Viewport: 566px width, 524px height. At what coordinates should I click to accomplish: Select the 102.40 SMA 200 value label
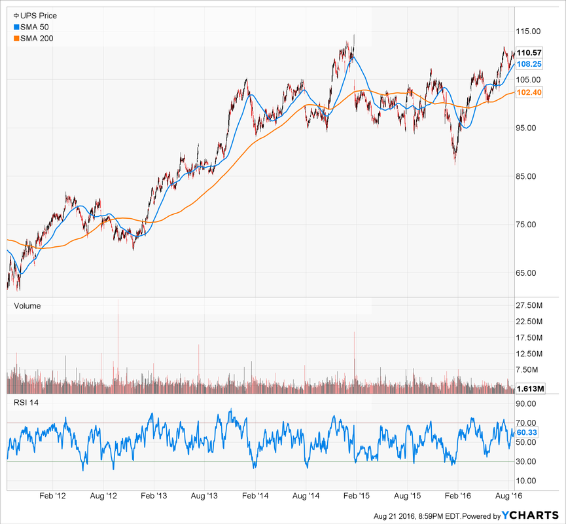[529, 93]
